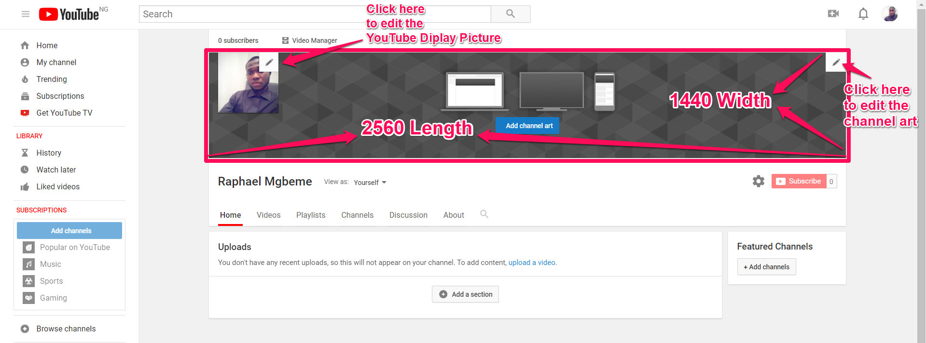Expand the View as Yourself dropdown
The width and height of the screenshot is (926, 343).
pos(370,183)
